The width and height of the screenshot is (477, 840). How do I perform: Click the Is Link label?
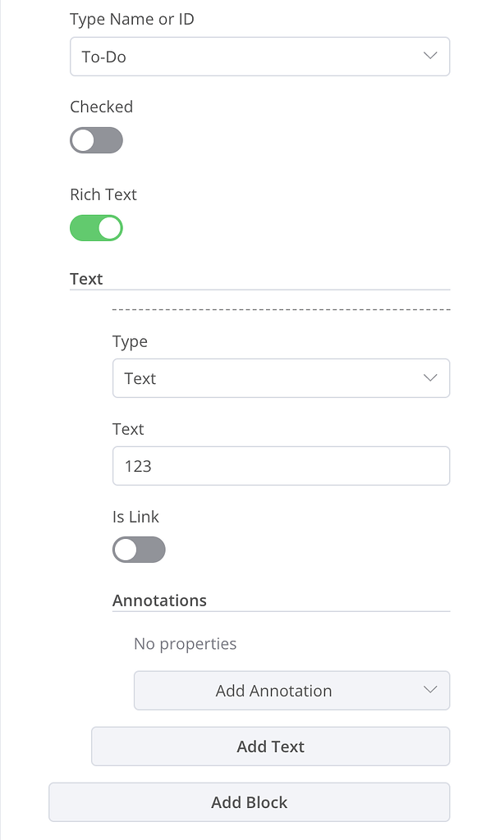tap(135, 517)
